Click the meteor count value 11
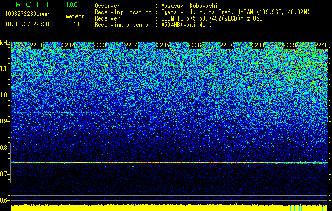The image size is (332, 211). (x=77, y=24)
